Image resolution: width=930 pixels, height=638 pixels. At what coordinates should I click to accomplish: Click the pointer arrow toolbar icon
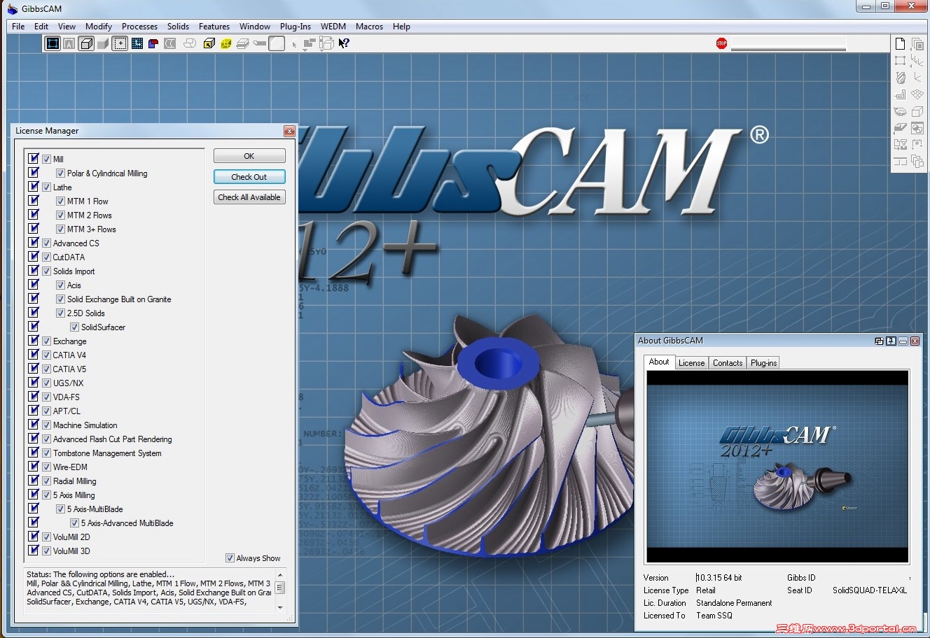click(x=293, y=44)
